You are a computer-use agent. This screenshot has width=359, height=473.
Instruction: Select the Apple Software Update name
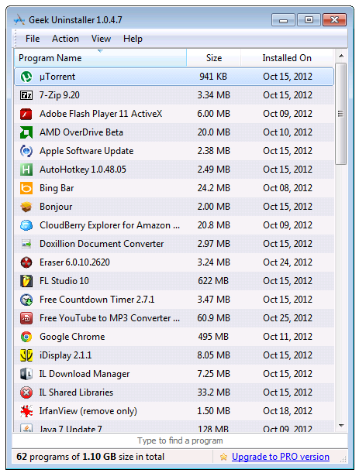click(86, 151)
